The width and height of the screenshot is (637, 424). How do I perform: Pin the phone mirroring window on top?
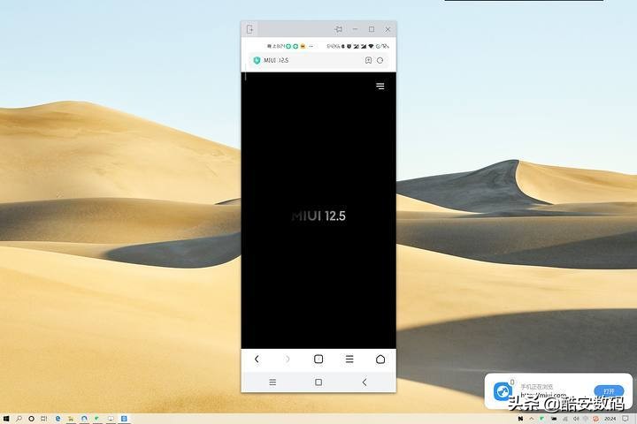pyautogui.click(x=338, y=29)
